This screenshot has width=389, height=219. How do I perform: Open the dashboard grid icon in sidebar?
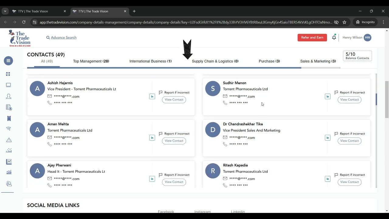tap(8, 74)
